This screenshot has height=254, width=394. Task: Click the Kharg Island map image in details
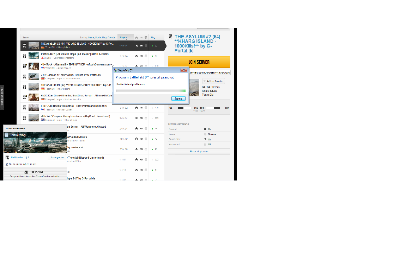(194, 87)
